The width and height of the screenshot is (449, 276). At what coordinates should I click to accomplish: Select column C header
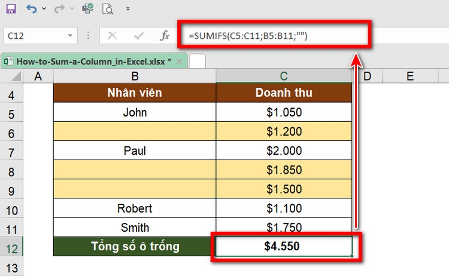[x=284, y=76]
